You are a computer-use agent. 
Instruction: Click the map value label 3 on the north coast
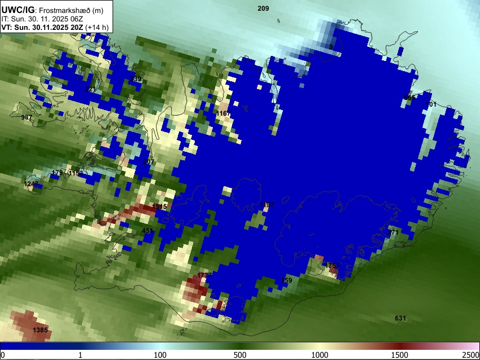(331, 47)
